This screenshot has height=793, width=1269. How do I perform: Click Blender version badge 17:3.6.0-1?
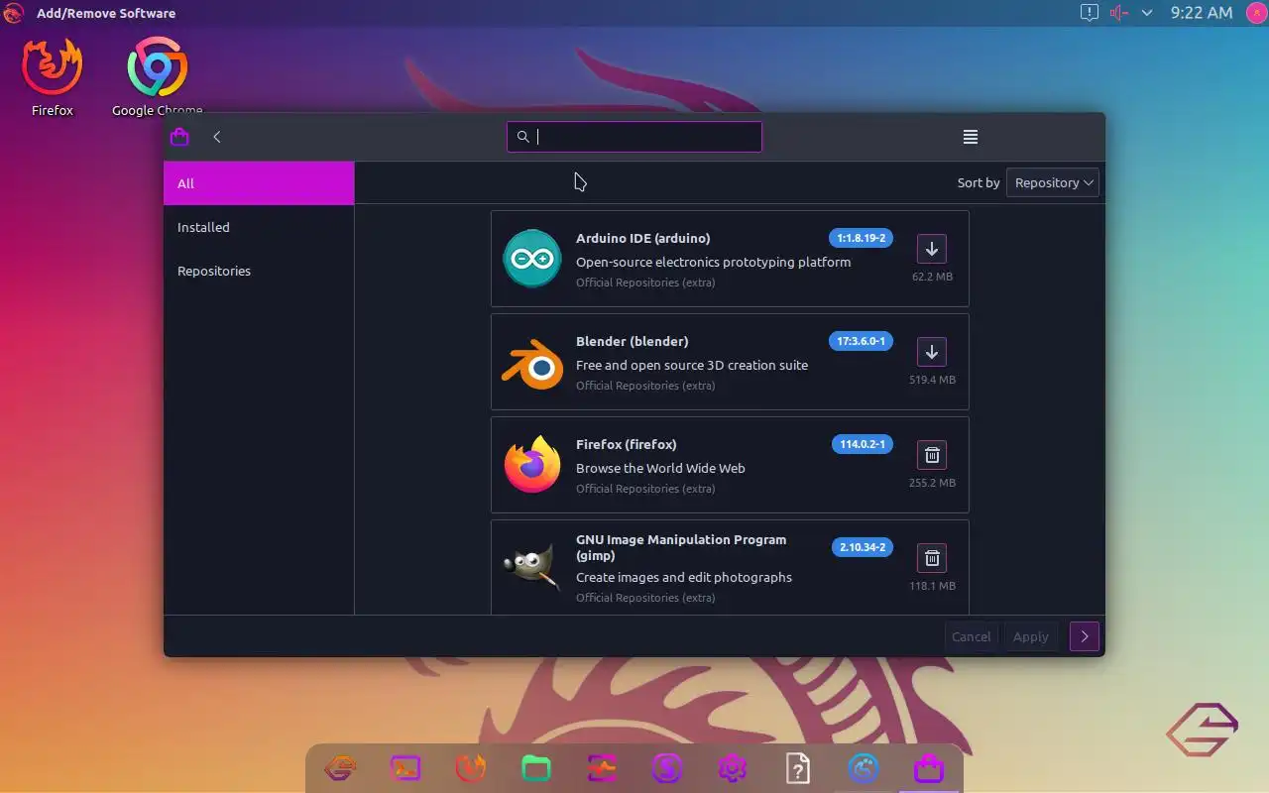pyautogui.click(x=861, y=341)
